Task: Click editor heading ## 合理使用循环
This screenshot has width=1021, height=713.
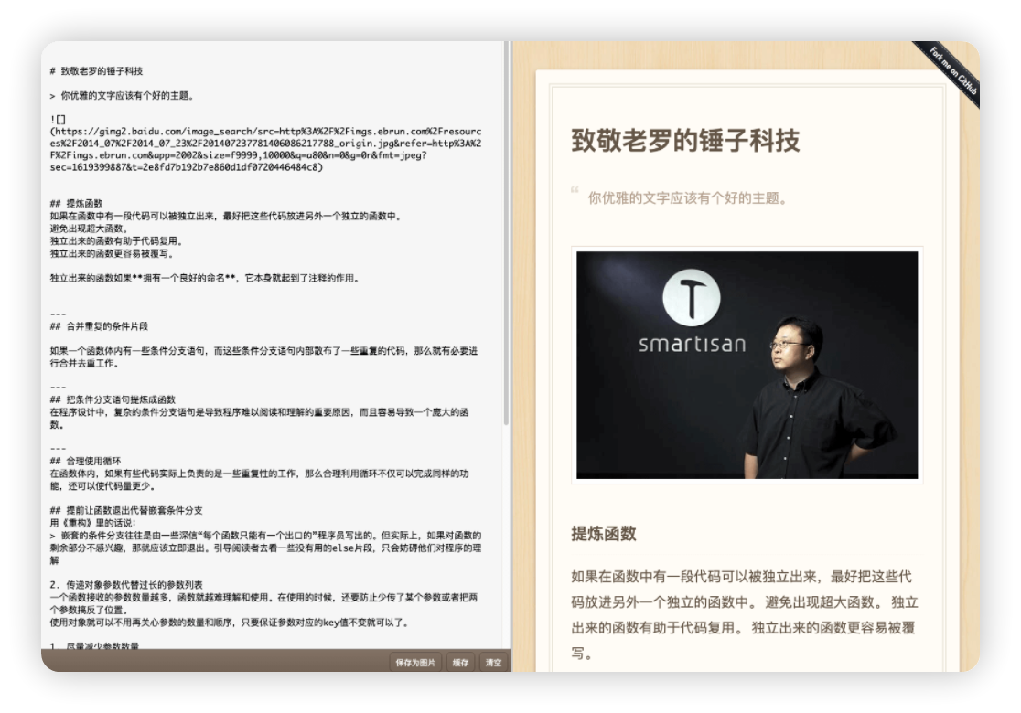Action: coord(85,461)
